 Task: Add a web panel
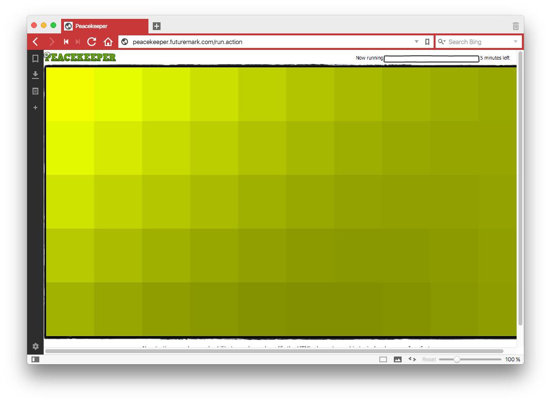(35, 108)
